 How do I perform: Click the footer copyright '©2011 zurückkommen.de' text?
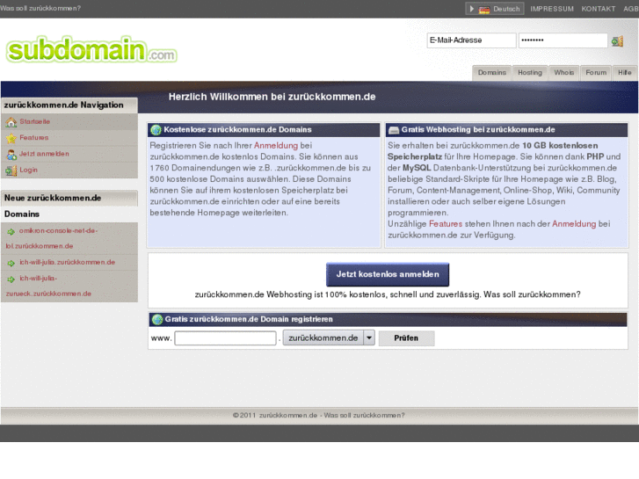274,416
